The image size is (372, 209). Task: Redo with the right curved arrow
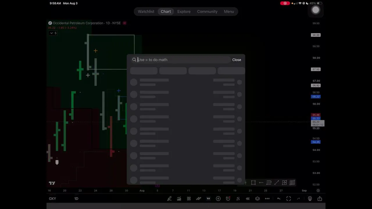298,199
